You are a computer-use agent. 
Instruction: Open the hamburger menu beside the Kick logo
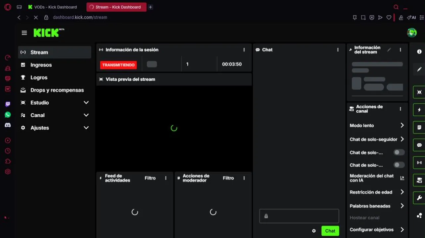coord(24,33)
